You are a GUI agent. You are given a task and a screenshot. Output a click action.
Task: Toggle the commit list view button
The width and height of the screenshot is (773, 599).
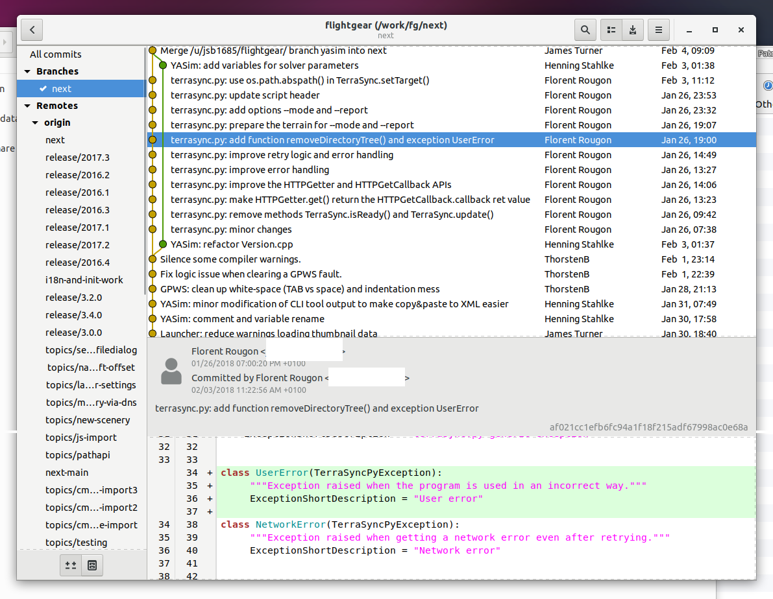point(611,30)
